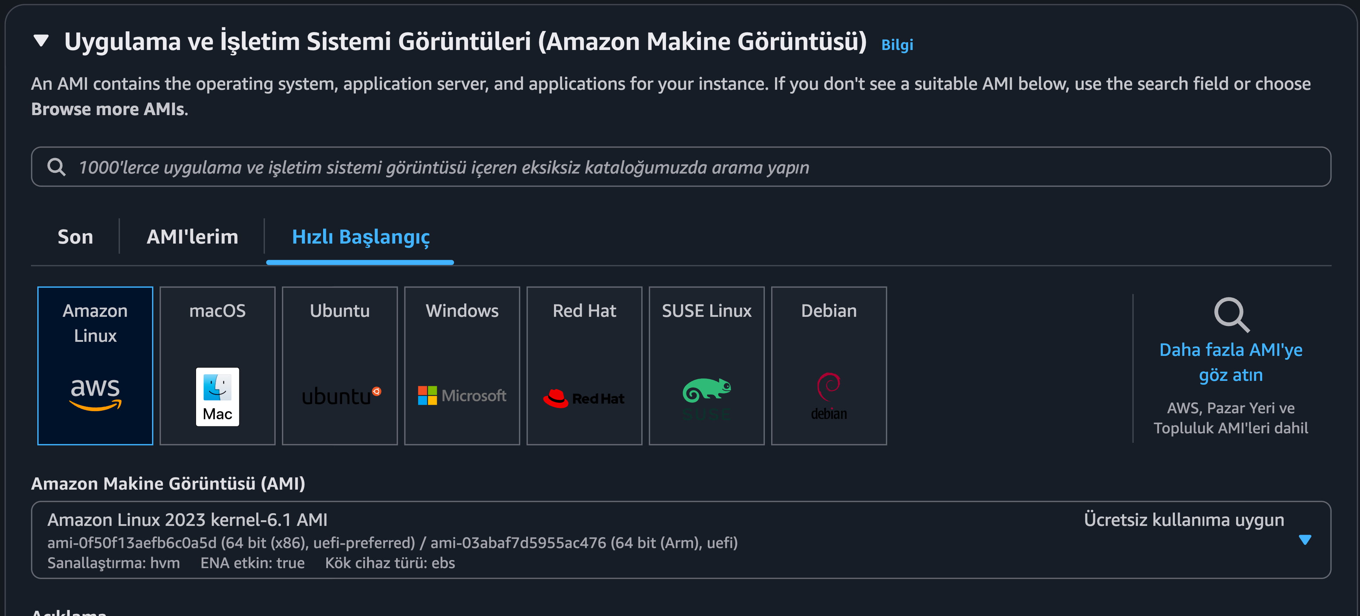This screenshot has width=1360, height=616.
Task: Follow the Daha fazla AMI'ye göz atın link
Action: pos(1230,362)
